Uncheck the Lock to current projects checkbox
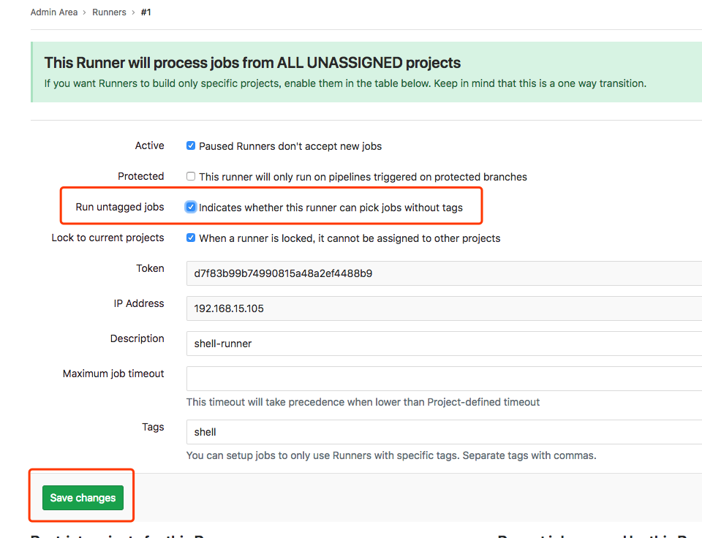 [x=191, y=238]
